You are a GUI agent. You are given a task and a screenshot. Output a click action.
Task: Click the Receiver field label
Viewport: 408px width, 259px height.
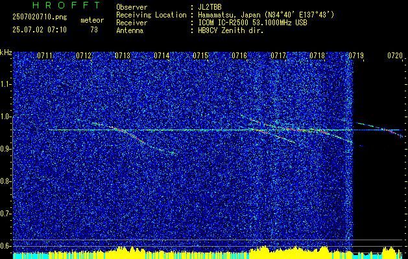point(132,23)
